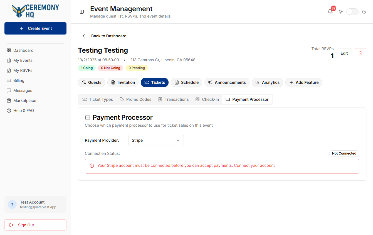Click the Ceremony HQ logo
This screenshot has height=235, width=373.
pos(35,11)
